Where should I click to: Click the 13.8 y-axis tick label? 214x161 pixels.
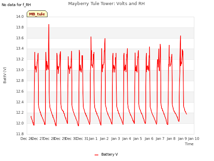click(x=20, y=28)
